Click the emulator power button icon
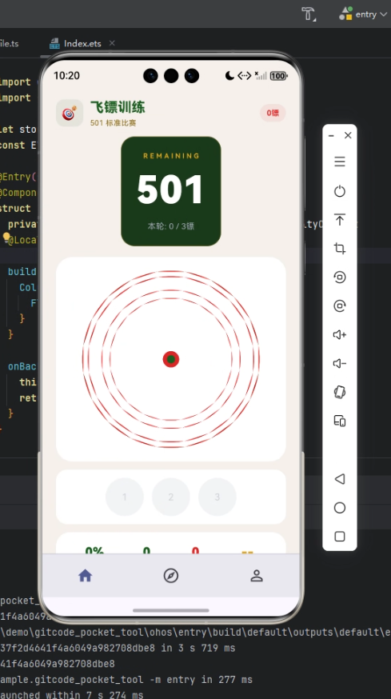This screenshot has height=699, width=391. coord(340,191)
